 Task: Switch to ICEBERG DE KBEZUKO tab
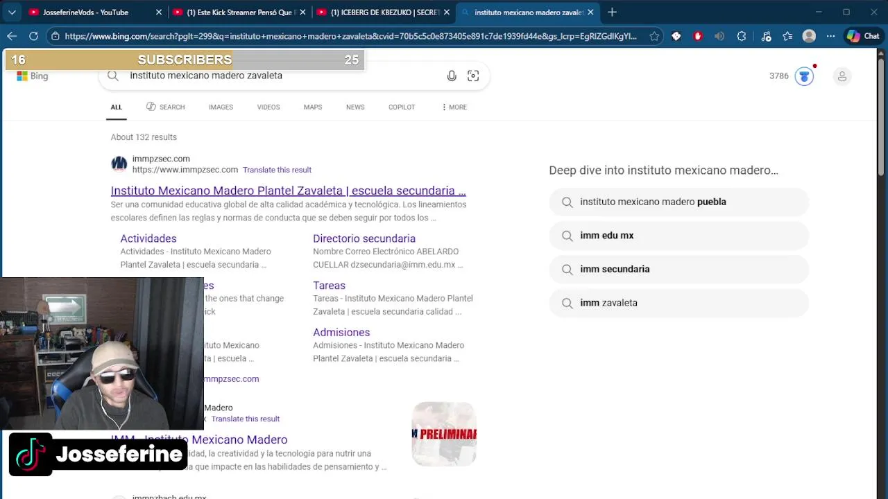pyautogui.click(x=382, y=12)
